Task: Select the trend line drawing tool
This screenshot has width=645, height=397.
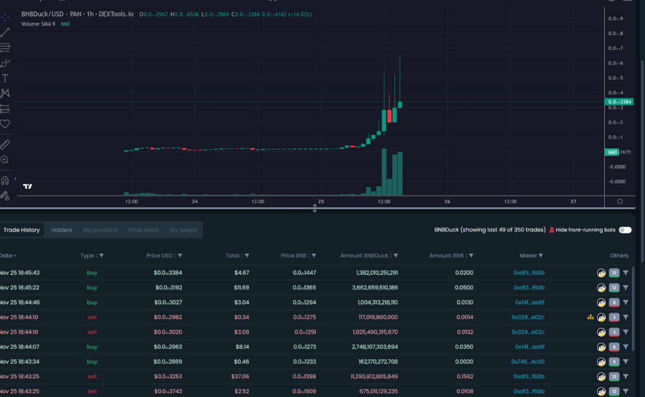Action: [5, 33]
